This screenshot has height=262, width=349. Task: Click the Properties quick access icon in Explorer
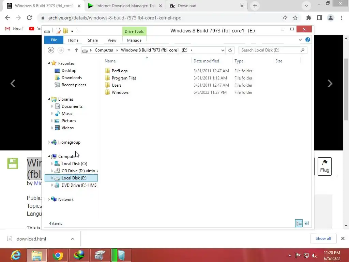[x=58, y=31]
